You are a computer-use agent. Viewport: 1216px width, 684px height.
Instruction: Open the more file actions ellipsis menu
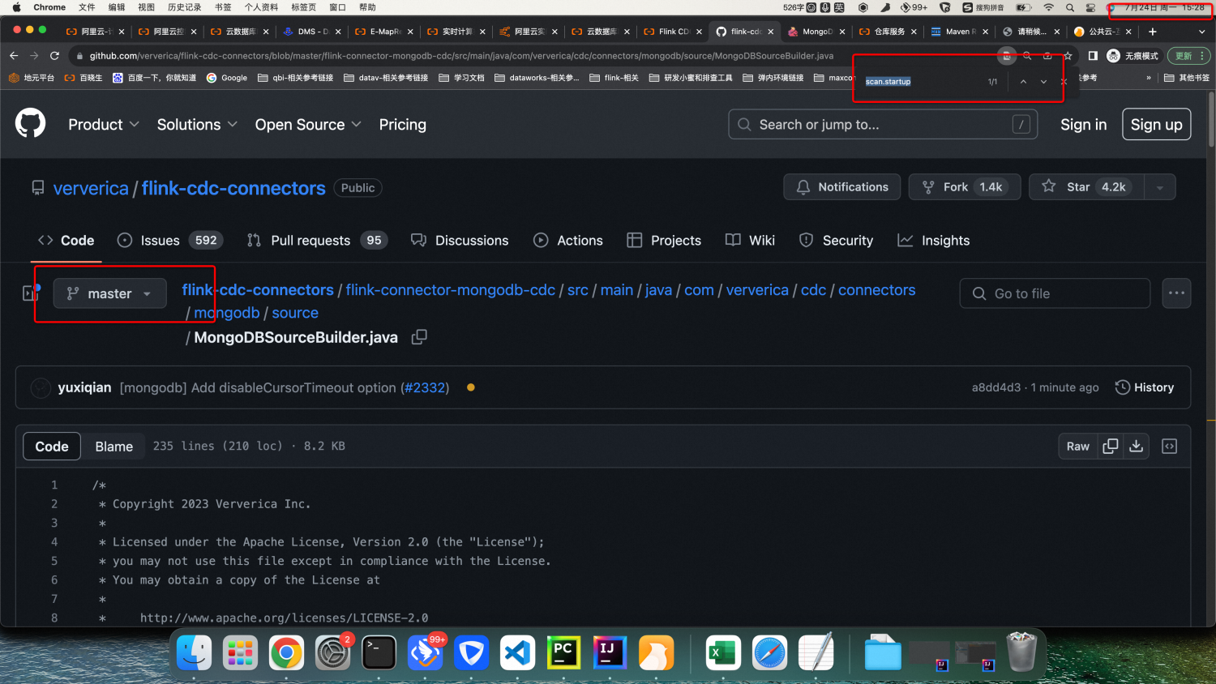(x=1176, y=293)
